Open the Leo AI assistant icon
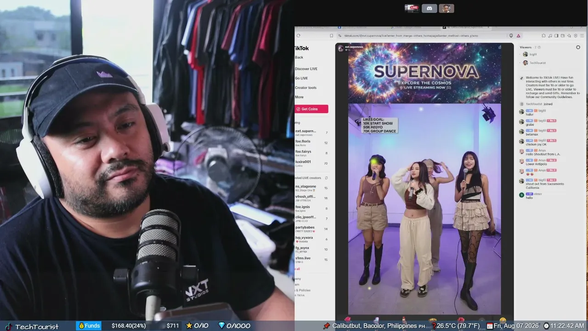 tap(568, 35)
